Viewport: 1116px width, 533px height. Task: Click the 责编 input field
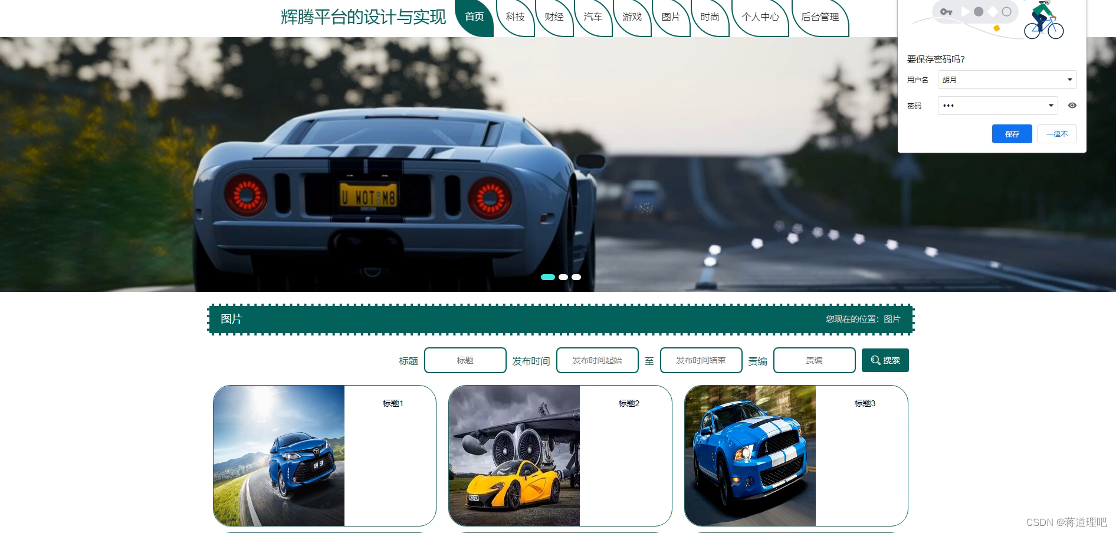click(x=814, y=360)
